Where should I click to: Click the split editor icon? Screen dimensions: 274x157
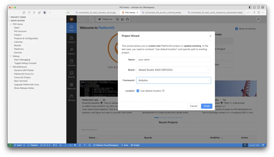click(258, 13)
